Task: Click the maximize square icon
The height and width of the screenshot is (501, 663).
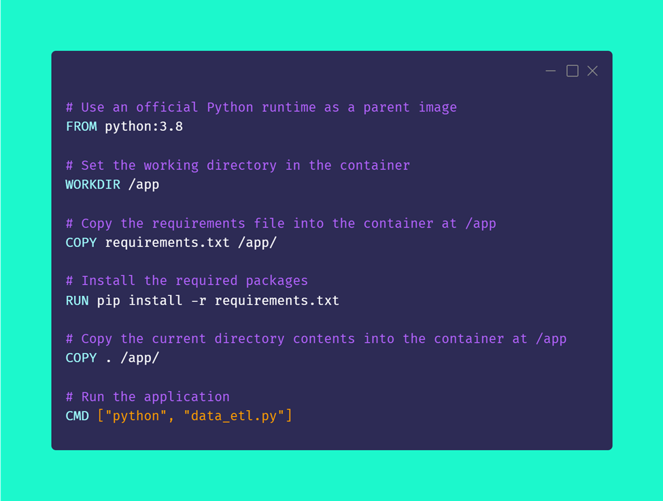Action: point(571,71)
